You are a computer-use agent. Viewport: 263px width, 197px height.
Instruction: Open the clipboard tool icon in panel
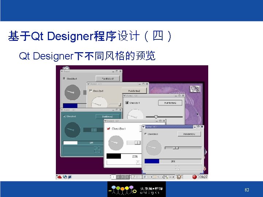point(179,177)
